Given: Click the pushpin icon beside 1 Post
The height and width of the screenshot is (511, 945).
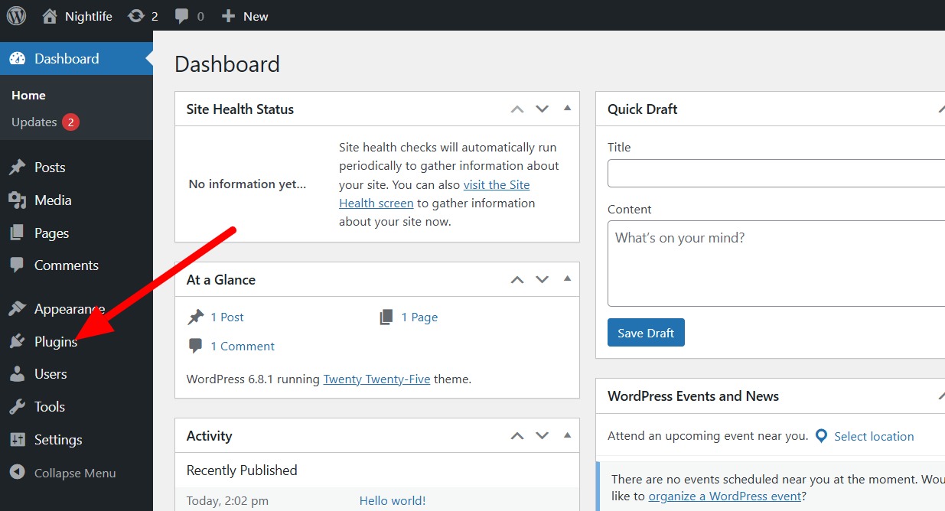Looking at the screenshot, I should point(196,317).
